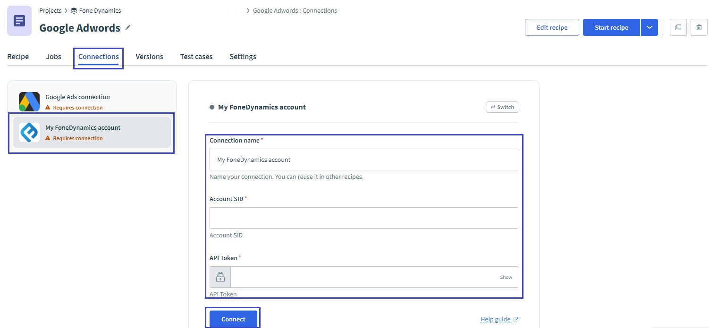Click the blue Connect button
This screenshot has height=328, width=709.
coord(233,319)
